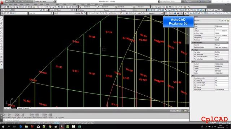Collapse the 3D Visualization section
This screenshot has width=231, height=129.
tap(227, 43)
